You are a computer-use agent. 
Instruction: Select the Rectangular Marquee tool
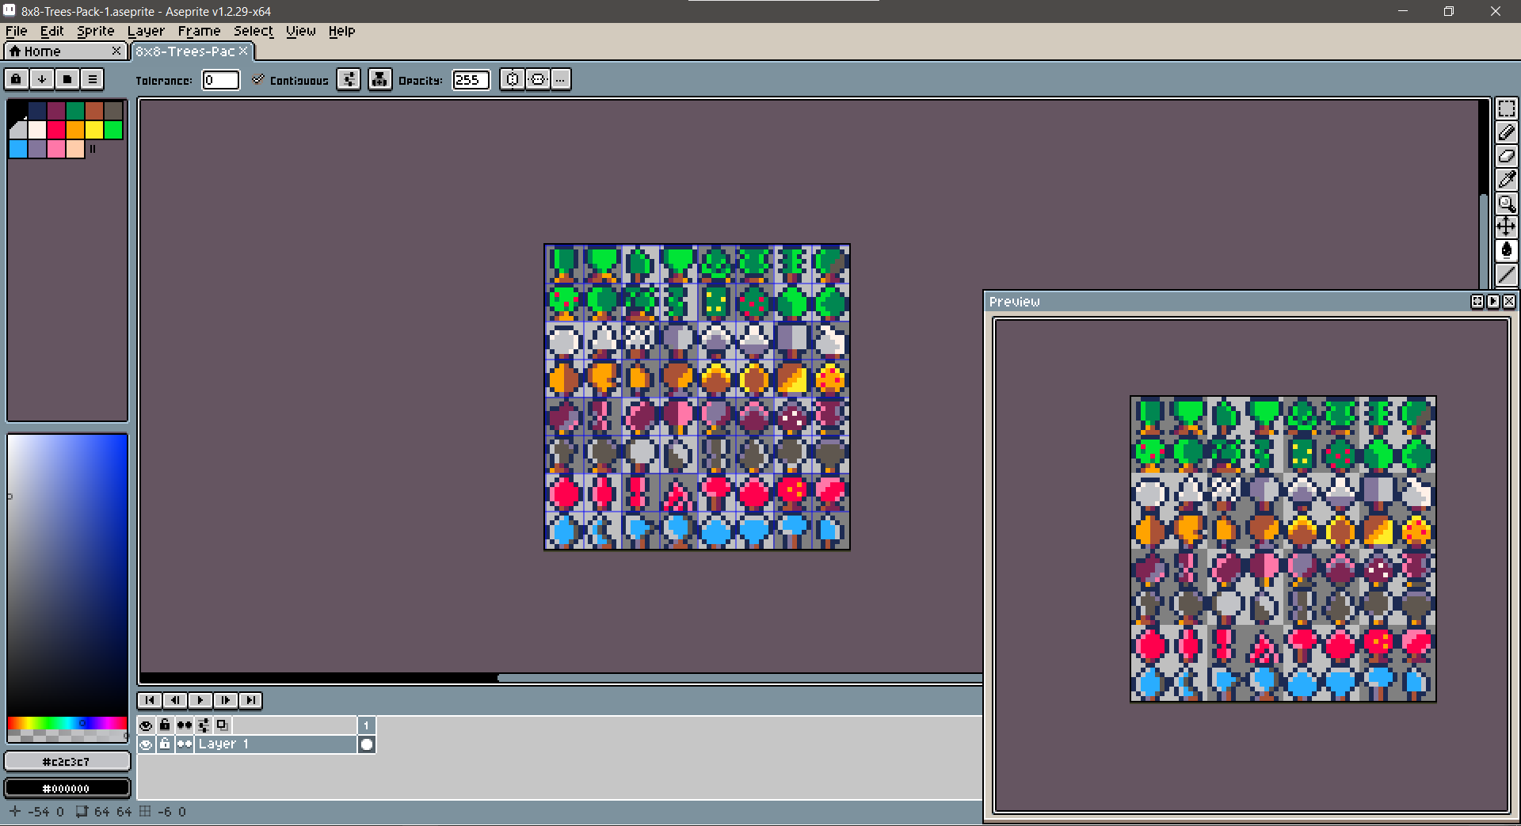pos(1507,108)
